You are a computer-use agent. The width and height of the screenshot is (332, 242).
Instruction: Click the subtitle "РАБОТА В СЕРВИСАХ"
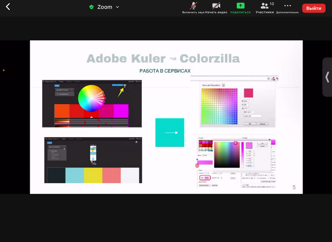165,71
